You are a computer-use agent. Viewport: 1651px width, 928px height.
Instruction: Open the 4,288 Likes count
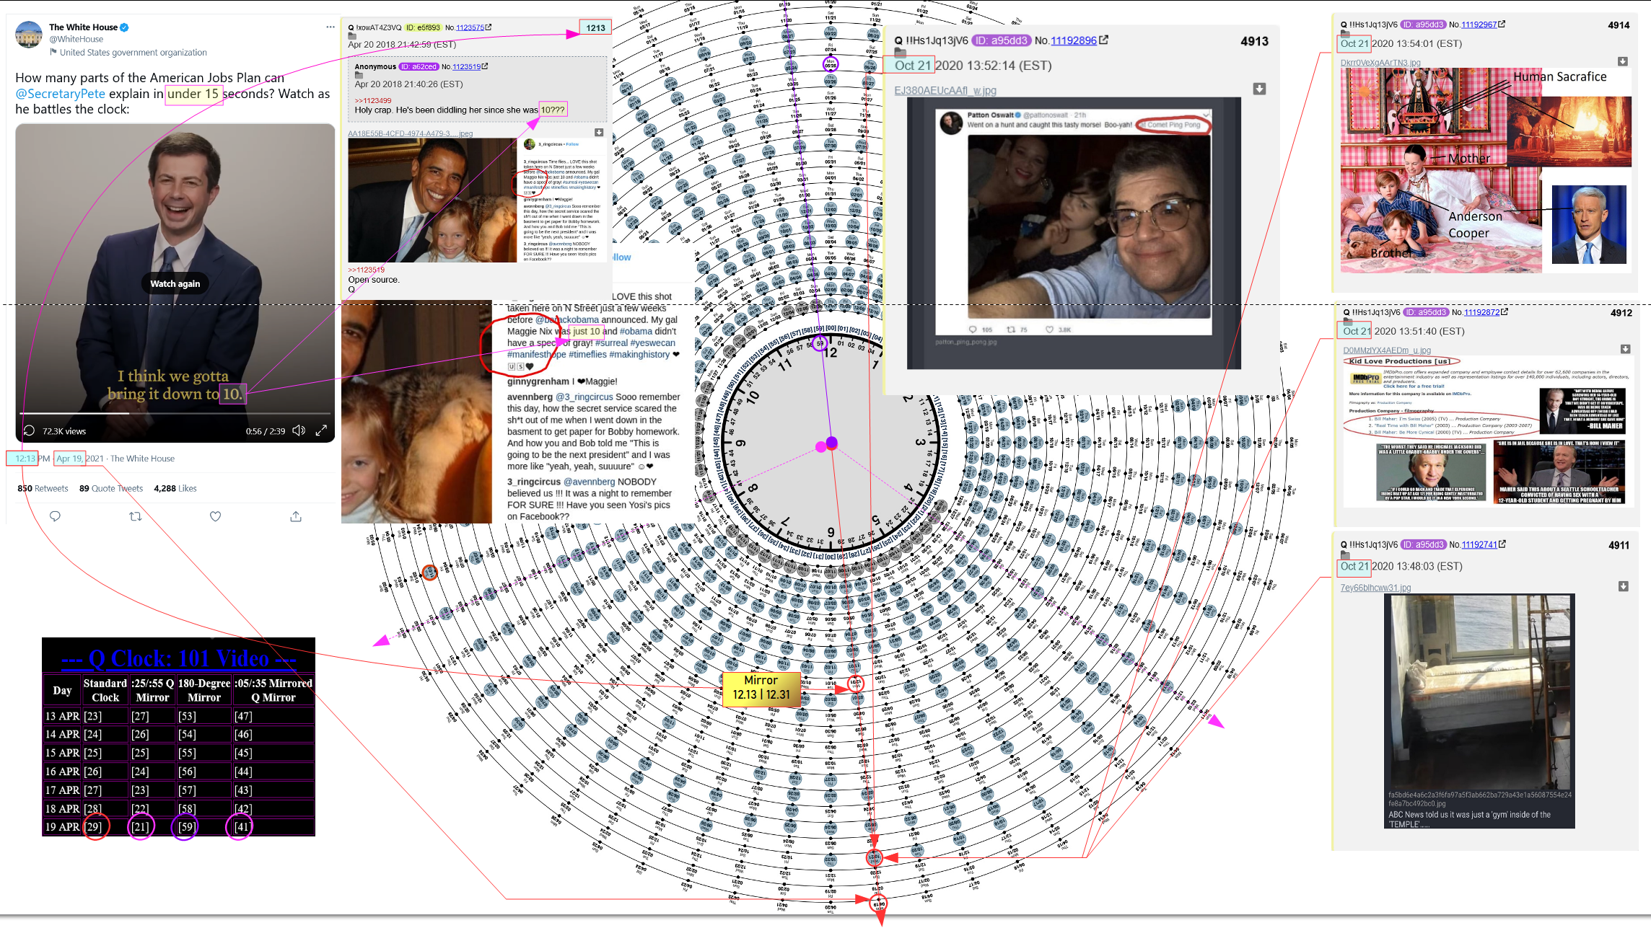pos(175,488)
